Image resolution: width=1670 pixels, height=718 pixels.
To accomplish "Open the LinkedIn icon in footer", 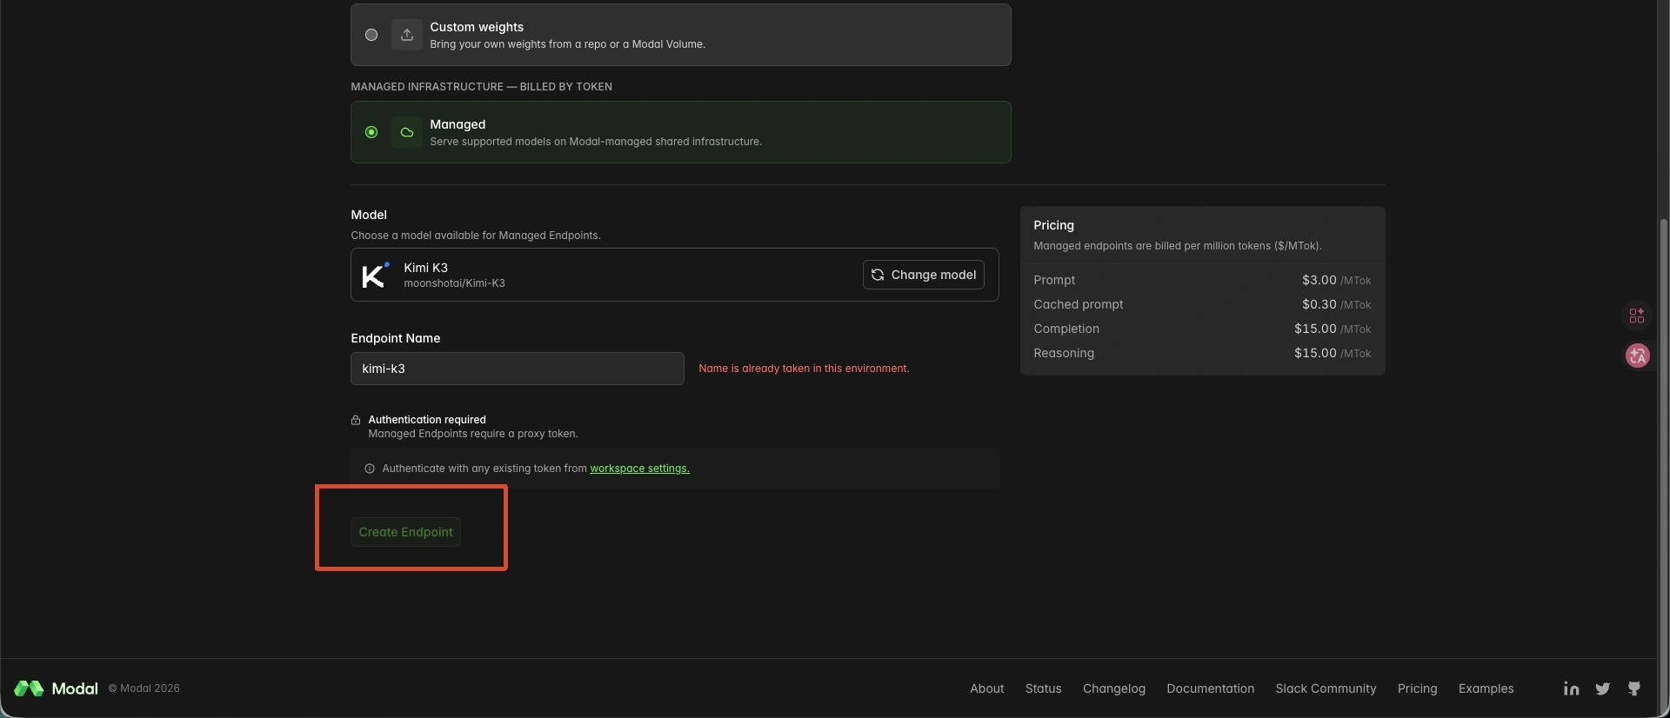I will click(1571, 688).
